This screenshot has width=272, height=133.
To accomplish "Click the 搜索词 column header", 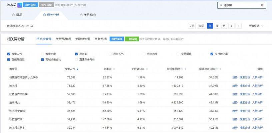I will tap(13, 69).
